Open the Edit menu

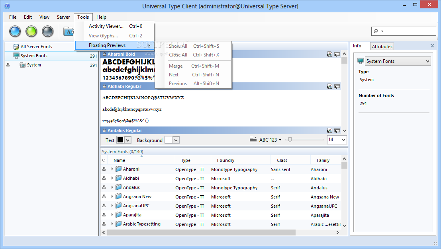(x=28, y=17)
